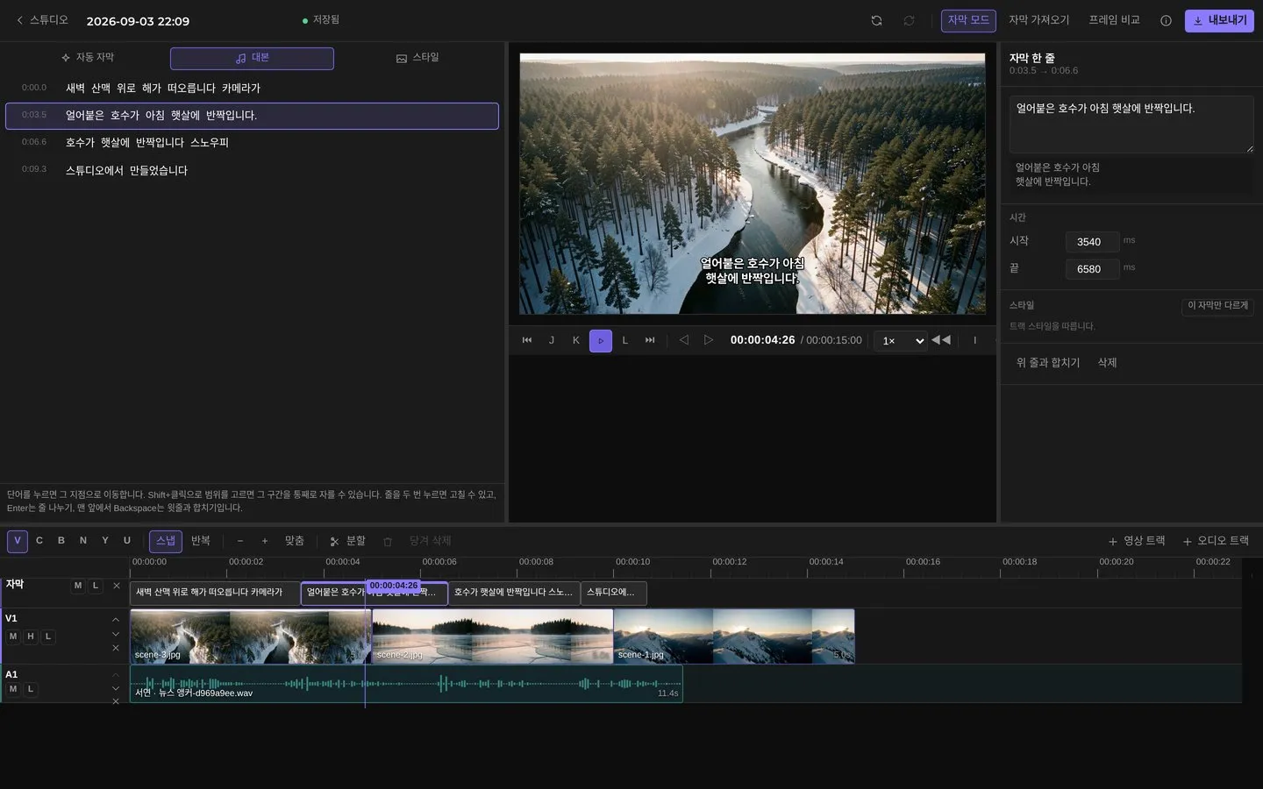Select the V tool in the timeline toolbar
The width and height of the screenshot is (1263, 789).
tap(18, 541)
